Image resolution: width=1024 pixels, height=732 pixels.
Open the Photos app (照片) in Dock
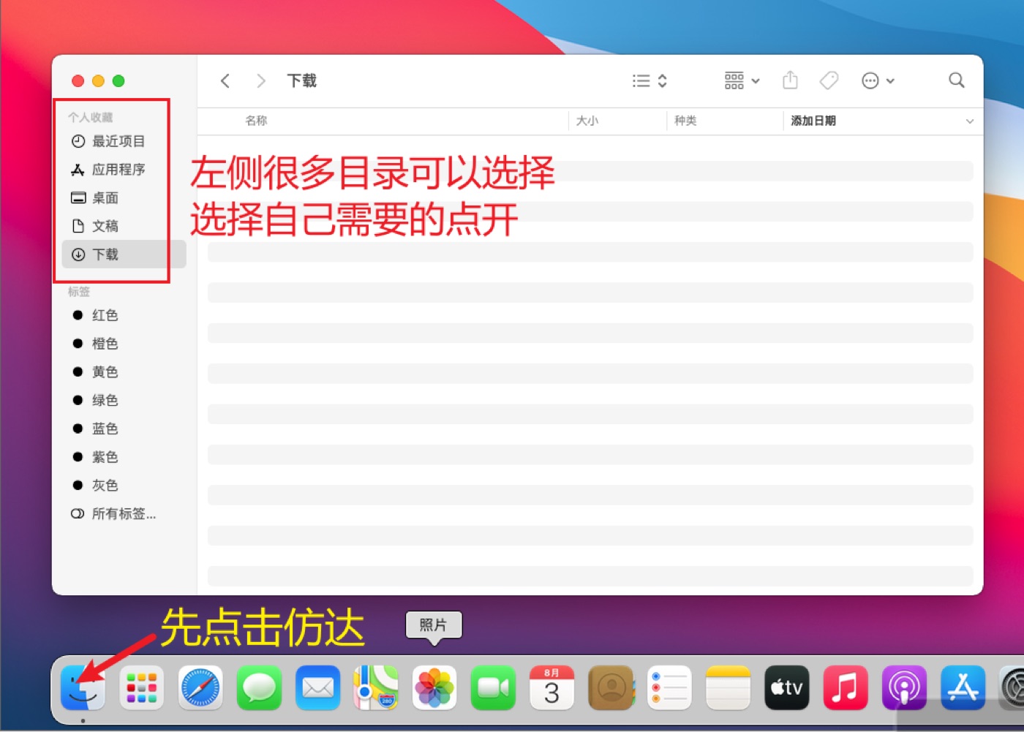[x=434, y=687]
